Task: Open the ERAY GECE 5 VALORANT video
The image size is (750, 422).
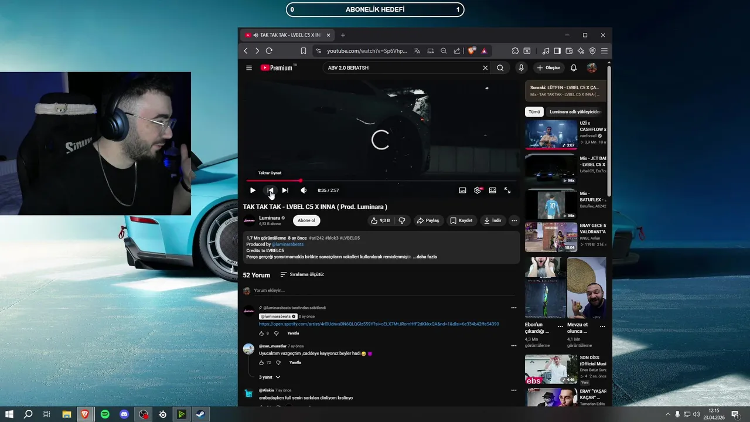Action: (x=551, y=237)
